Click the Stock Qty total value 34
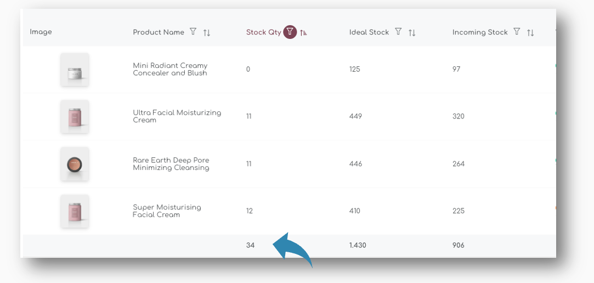This screenshot has height=283, width=594. point(251,245)
